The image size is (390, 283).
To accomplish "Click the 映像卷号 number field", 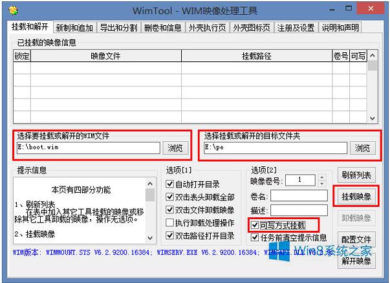I will (300, 180).
